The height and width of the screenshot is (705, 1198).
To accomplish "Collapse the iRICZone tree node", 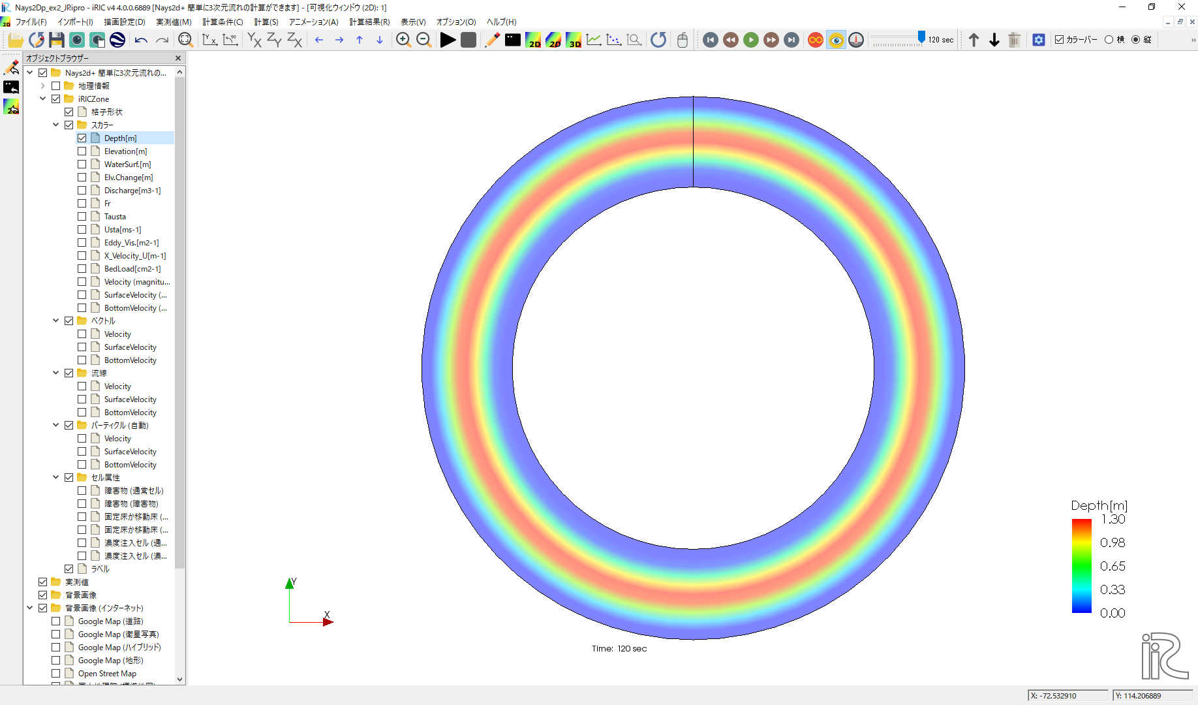I will (42, 99).
